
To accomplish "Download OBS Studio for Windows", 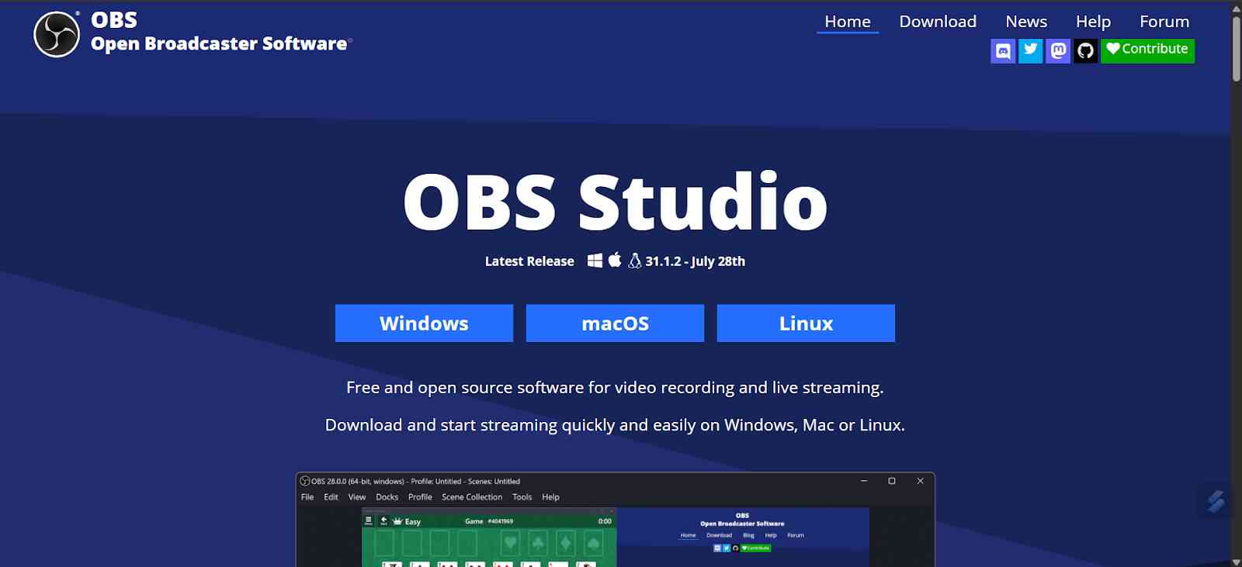I will tap(424, 323).
